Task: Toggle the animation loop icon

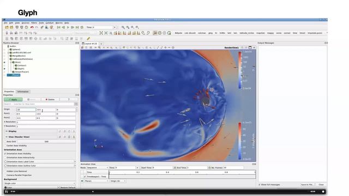Action: (x=82, y=27)
